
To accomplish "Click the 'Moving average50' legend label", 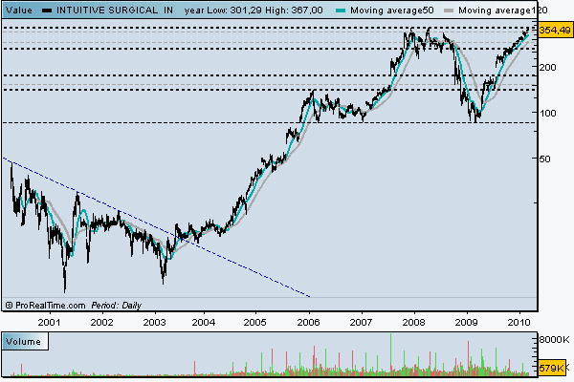I will tap(391, 11).
